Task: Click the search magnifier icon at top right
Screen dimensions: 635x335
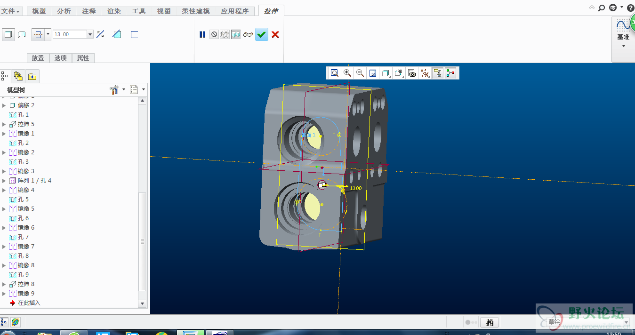Action: pyautogui.click(x=602, y=8)
